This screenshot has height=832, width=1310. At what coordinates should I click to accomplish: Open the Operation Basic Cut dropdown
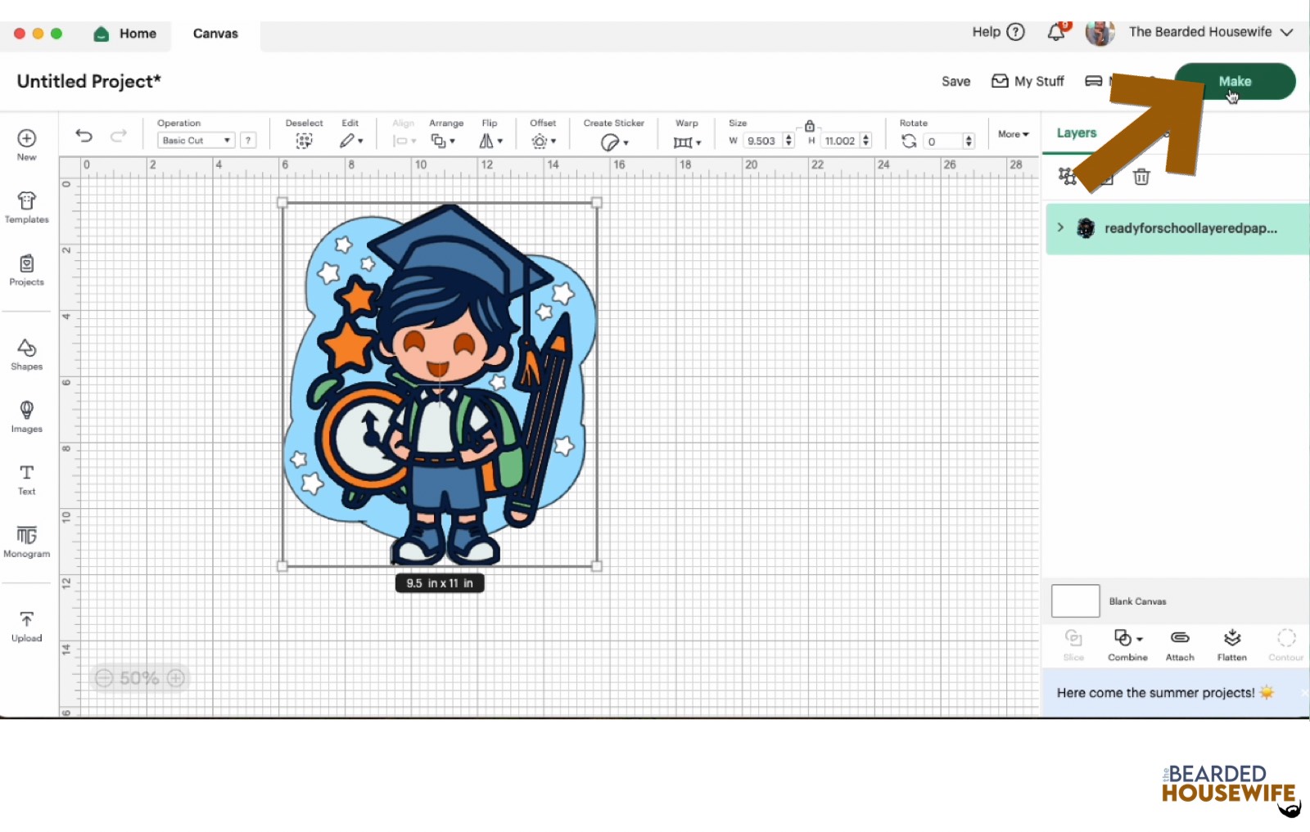196,141
